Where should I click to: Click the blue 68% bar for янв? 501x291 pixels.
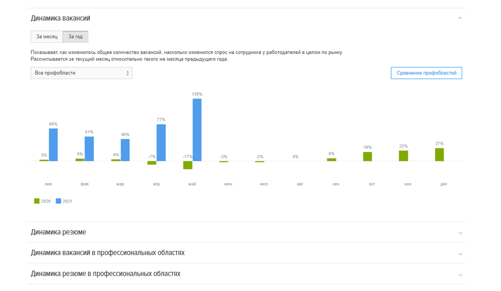point(53,145)
